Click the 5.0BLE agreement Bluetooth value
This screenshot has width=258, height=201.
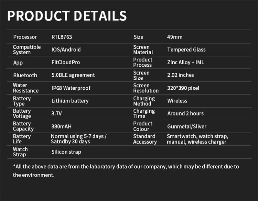click(x=73, y=75)
